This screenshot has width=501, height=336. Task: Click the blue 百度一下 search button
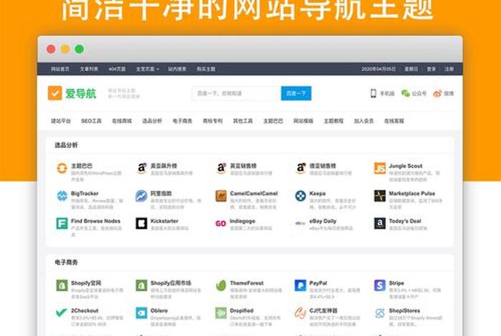296,93
